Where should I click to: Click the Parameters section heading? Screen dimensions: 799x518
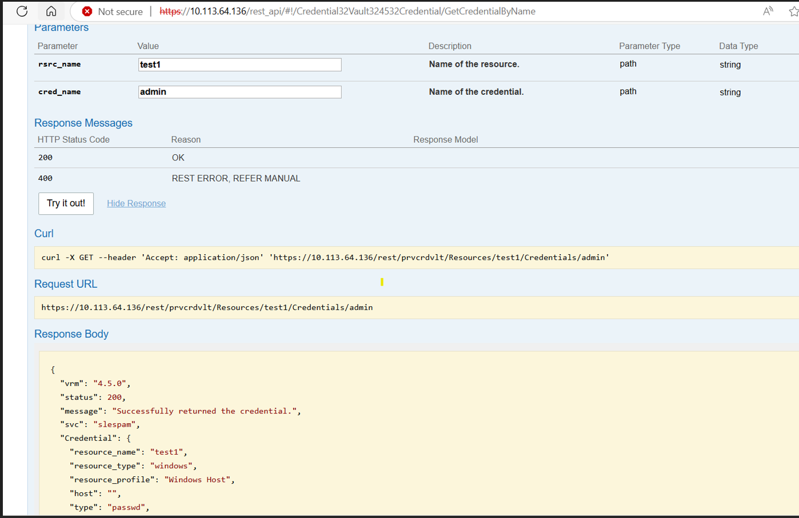tap(61, 27)
